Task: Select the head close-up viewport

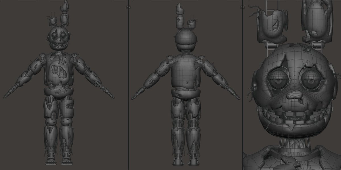Action: (292, 85)
